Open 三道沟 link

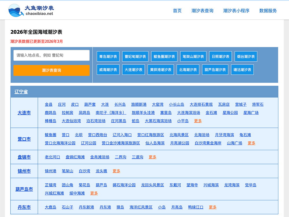138,157
